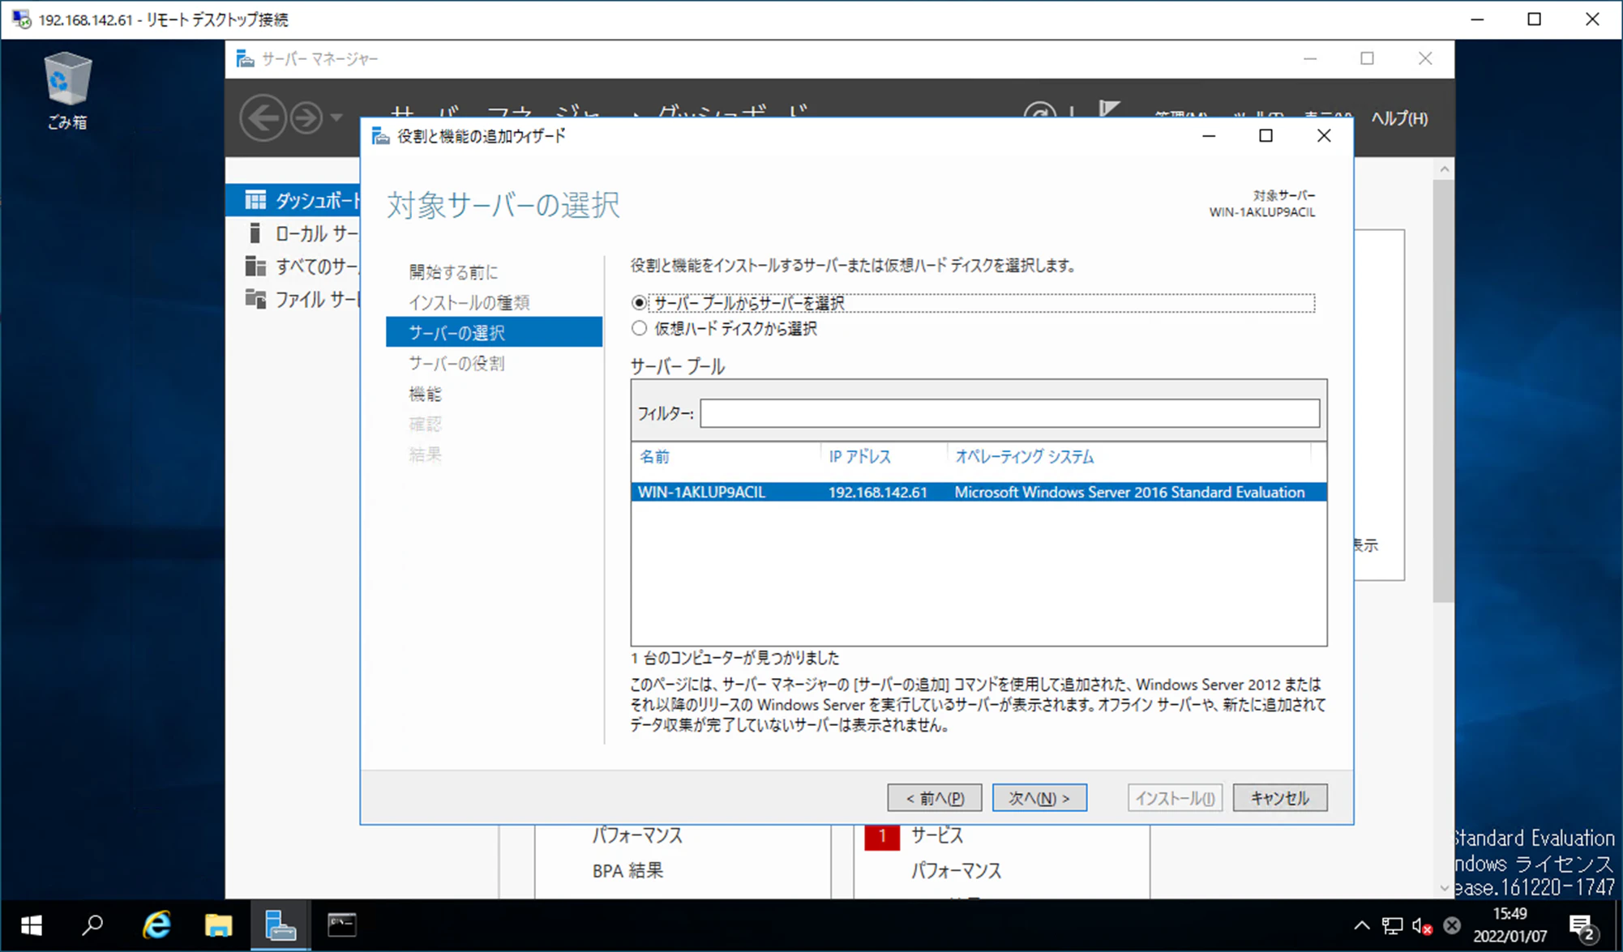Open サービス link next to red badge
The image size is (1623, 952).
[x=936, y=835]
